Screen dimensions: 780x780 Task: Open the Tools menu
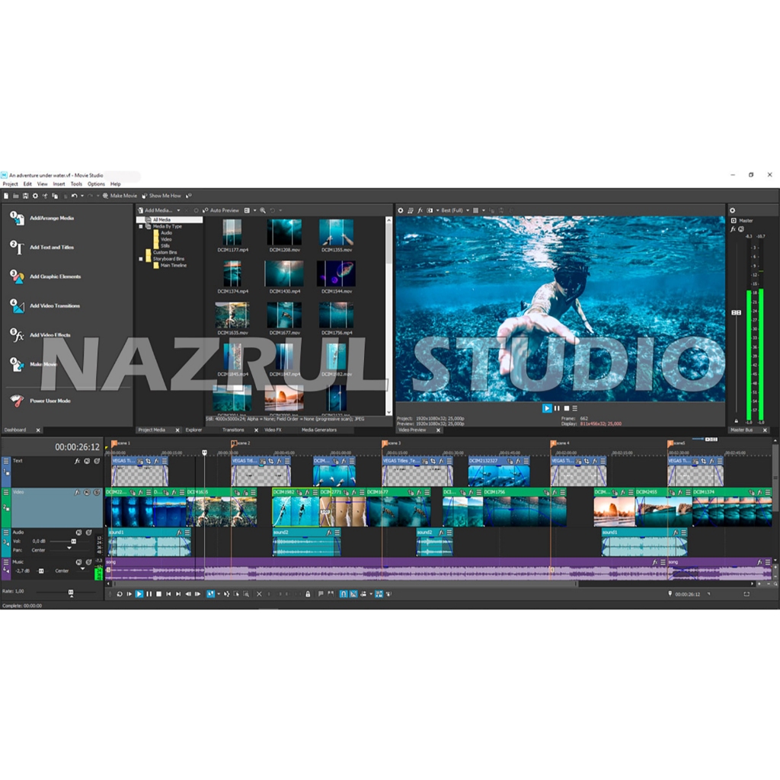click(x=76, y=184)
